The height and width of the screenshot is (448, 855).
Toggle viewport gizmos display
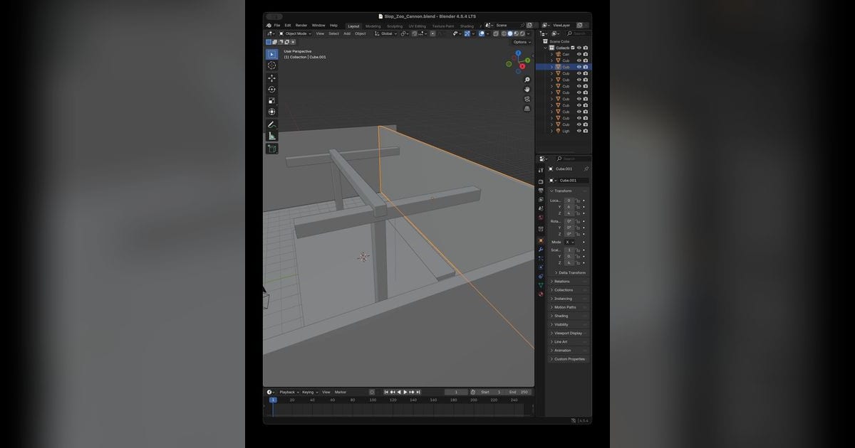(467, 33)
